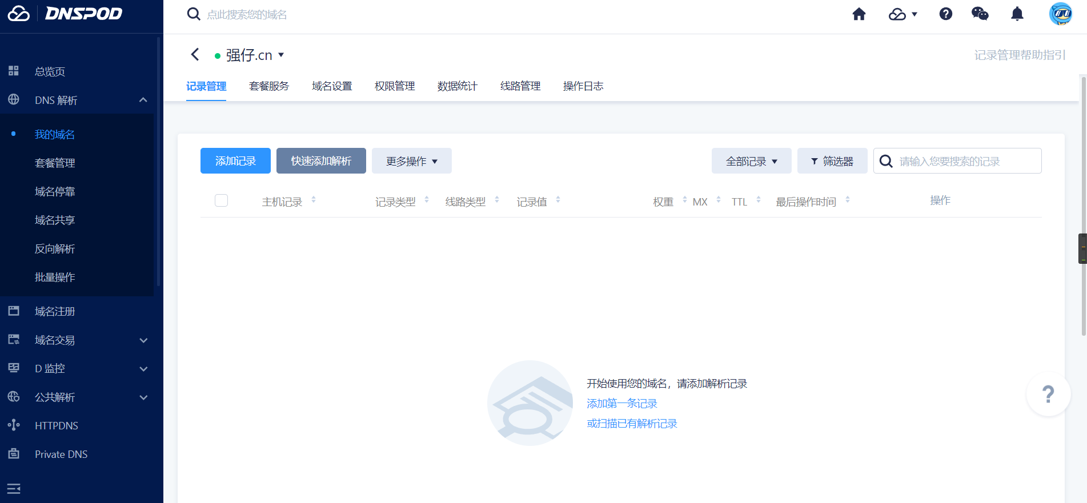Click the home icon in top bar
This screenshot has height=503, width=1087.
click(x=859, y=14)
